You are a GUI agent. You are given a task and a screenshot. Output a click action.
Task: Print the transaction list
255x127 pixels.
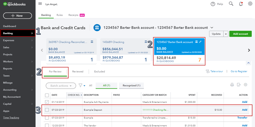point(232,85)
